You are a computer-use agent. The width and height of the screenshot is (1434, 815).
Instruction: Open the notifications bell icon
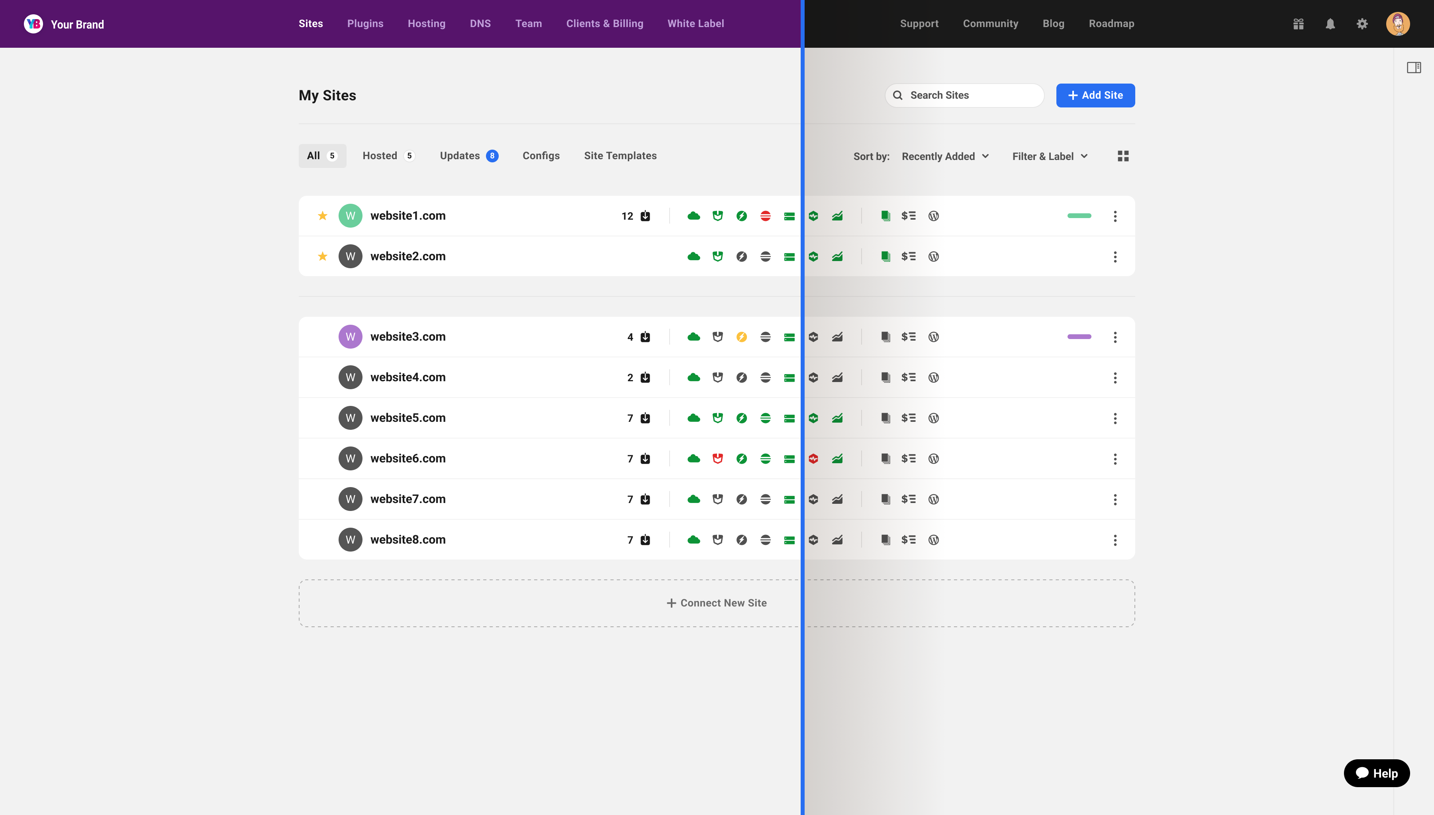pos(1330,24)
